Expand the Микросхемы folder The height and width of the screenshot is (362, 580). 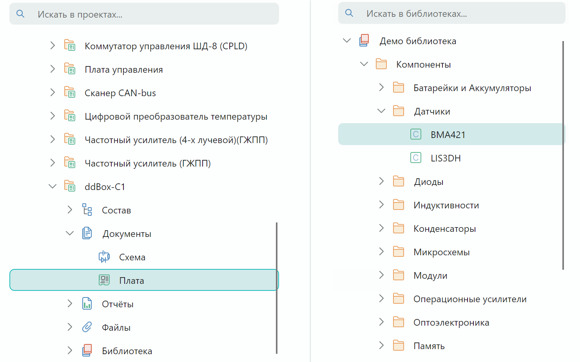point(381,252)
